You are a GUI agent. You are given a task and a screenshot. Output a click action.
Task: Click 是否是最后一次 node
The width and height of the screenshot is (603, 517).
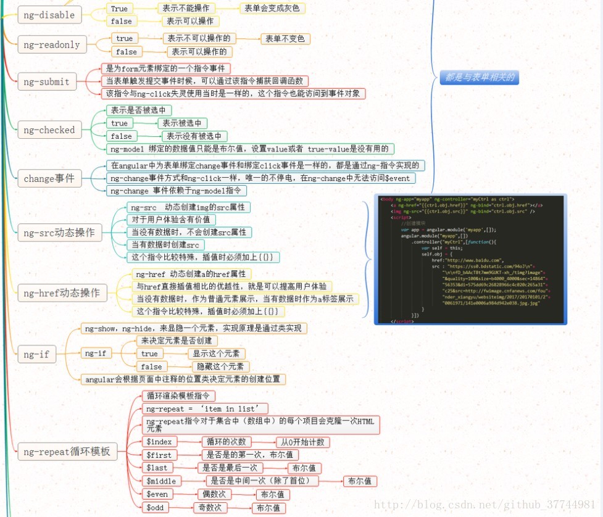pyautogui.click(x=230, y=468)
